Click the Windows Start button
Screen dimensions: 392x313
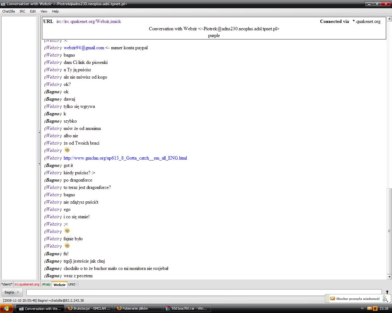pyautogui.click(x=6, y=308)
